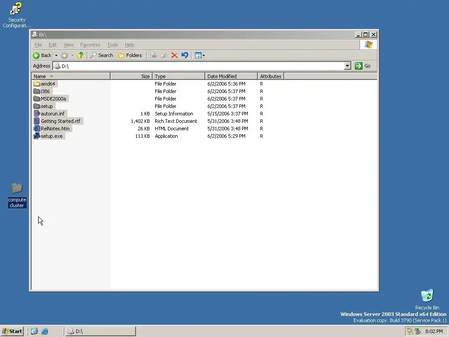Open the Start menu

pos(12,331)
